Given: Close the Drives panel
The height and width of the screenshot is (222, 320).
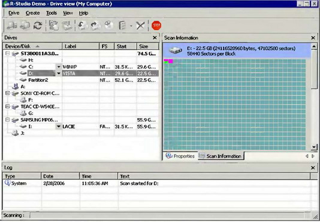Looking at the screenshot, I should 155,38.
